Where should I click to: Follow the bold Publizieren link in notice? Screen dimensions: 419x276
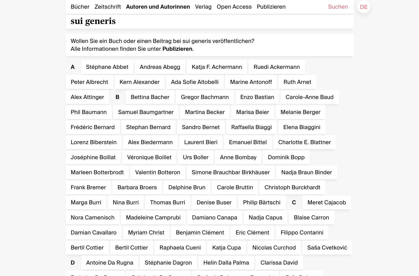click(177, 49)
